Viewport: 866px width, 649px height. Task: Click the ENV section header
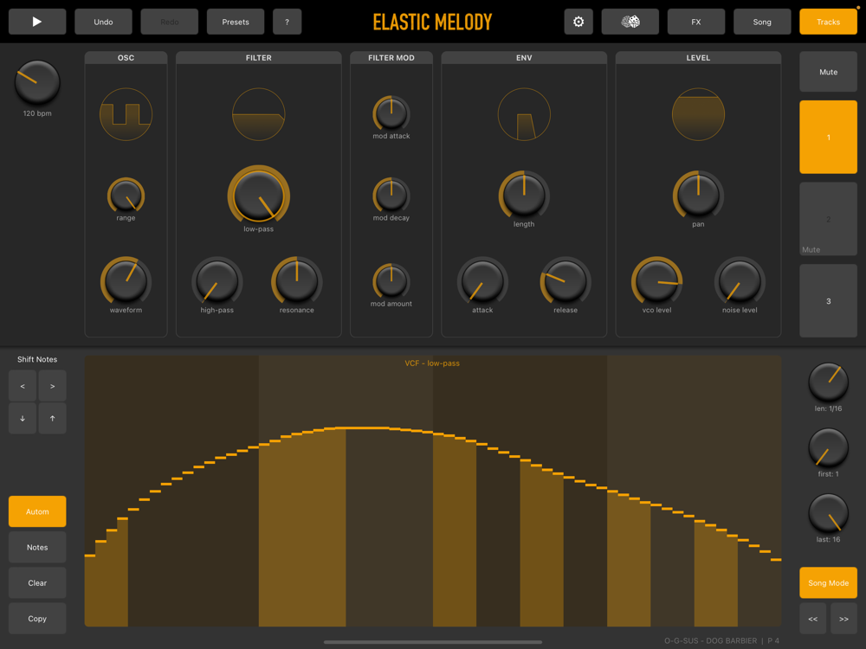[x=524, y=57]
